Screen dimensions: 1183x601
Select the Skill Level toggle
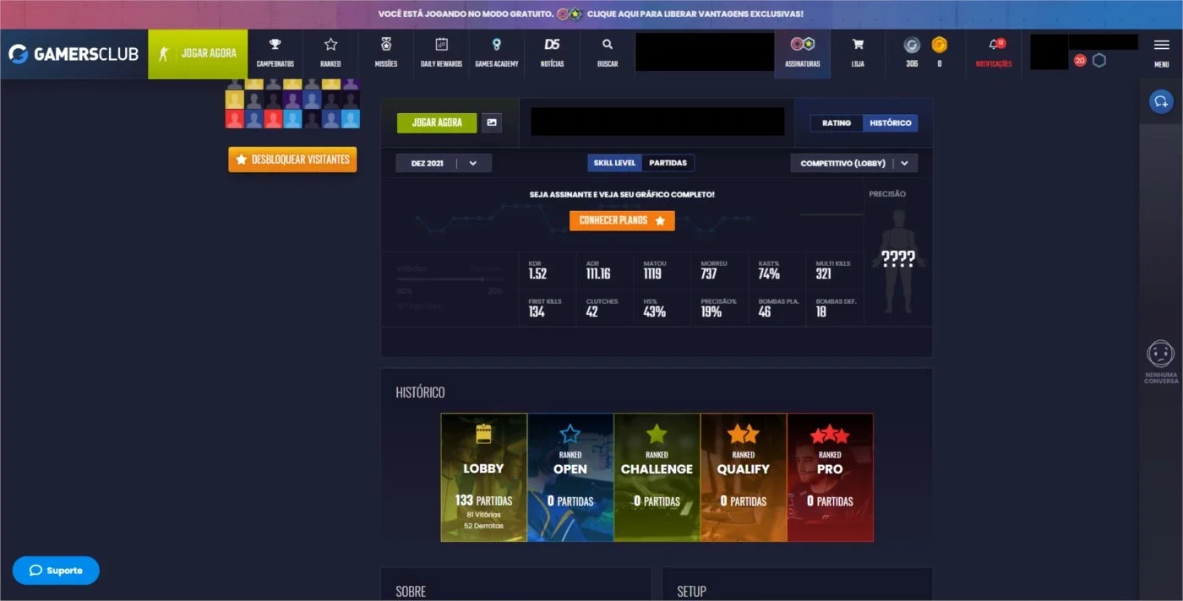click(614, 163)
